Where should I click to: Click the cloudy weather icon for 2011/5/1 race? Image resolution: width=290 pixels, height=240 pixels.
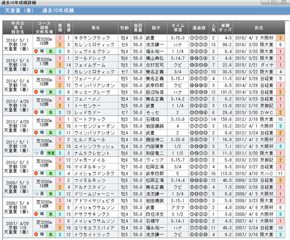[36, 153]
